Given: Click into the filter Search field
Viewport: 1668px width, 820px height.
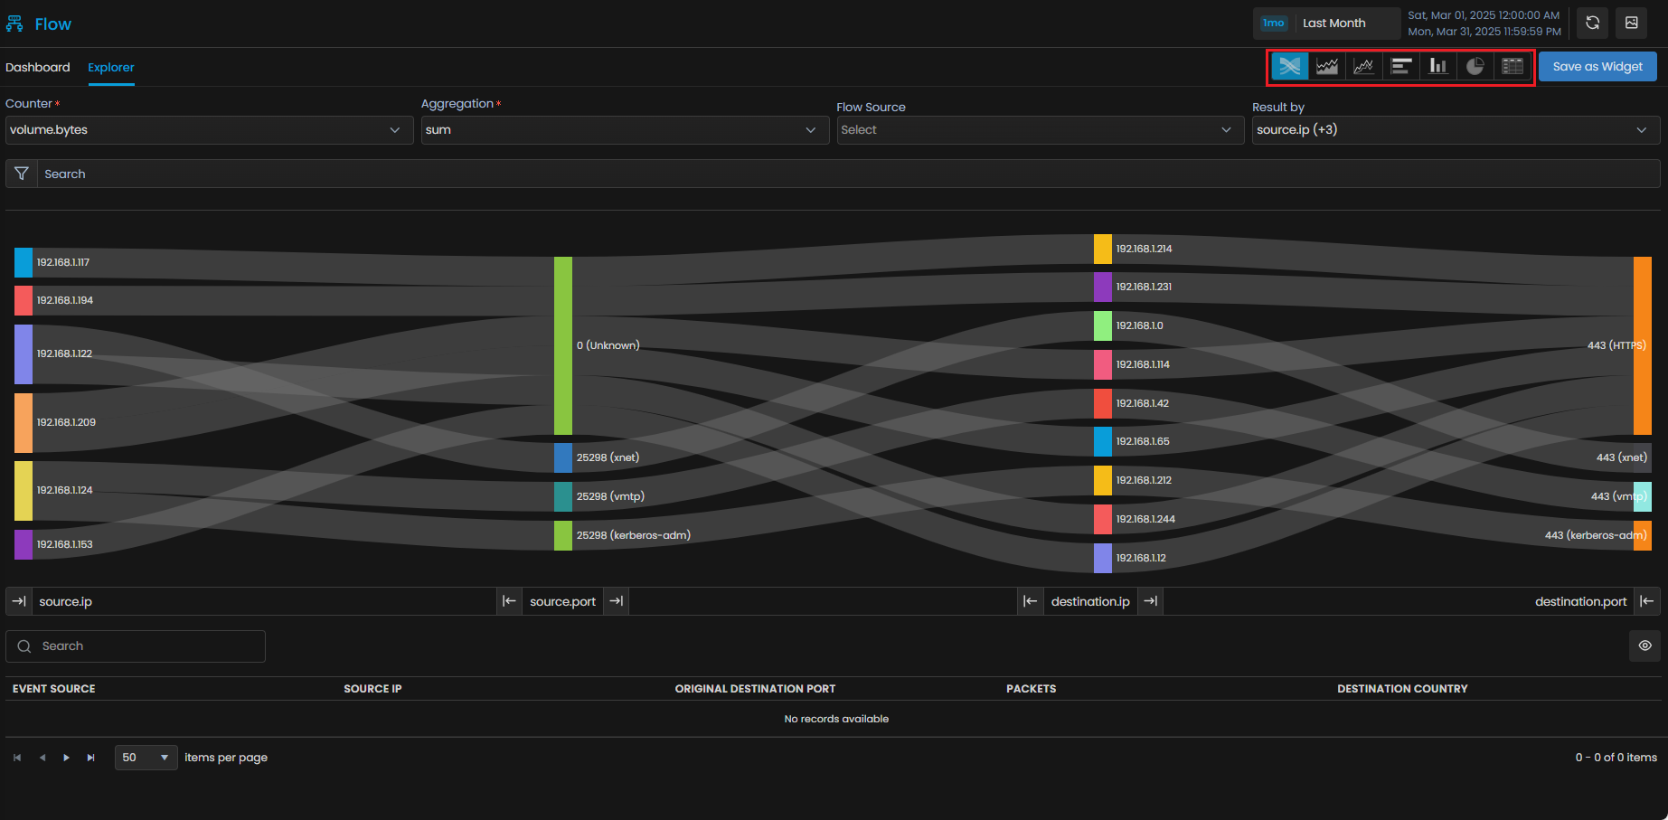Looking at the screenshot, I should [848, 174].
